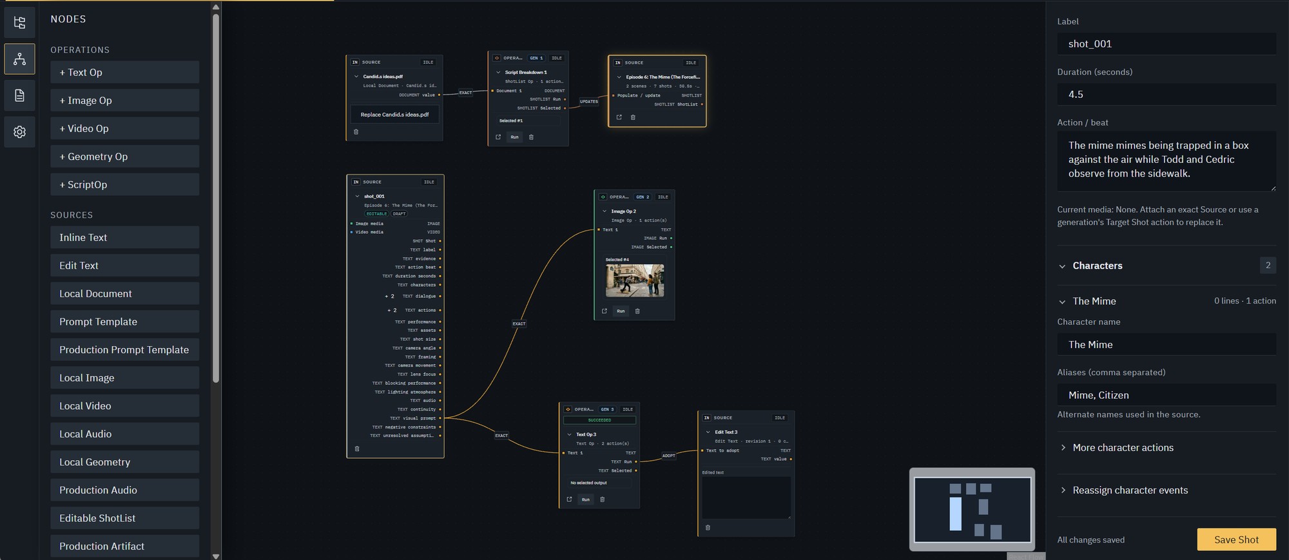Add a ScriptOp node
Screen dimensions: 1289x560
point(124,184)
